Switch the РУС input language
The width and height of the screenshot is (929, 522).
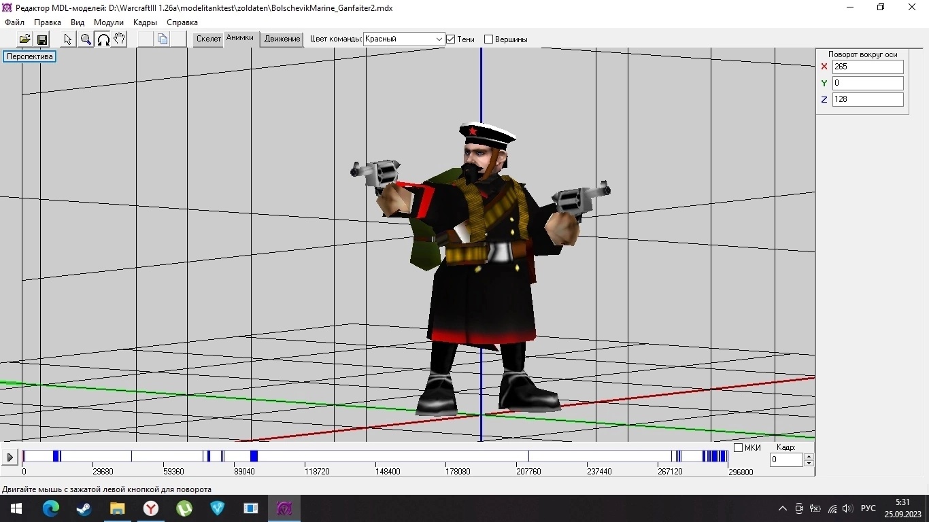868,508
